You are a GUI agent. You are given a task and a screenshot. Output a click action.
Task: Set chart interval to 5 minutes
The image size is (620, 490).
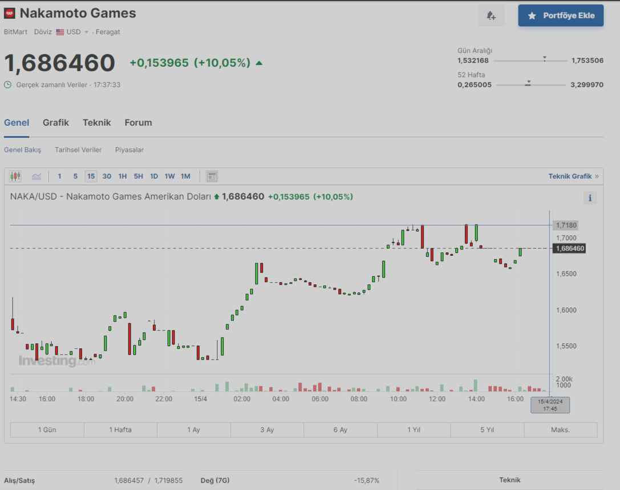pyautogui.click(x=75, y=177)
